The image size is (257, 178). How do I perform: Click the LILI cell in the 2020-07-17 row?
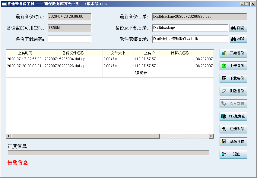(x=180, y=59)
